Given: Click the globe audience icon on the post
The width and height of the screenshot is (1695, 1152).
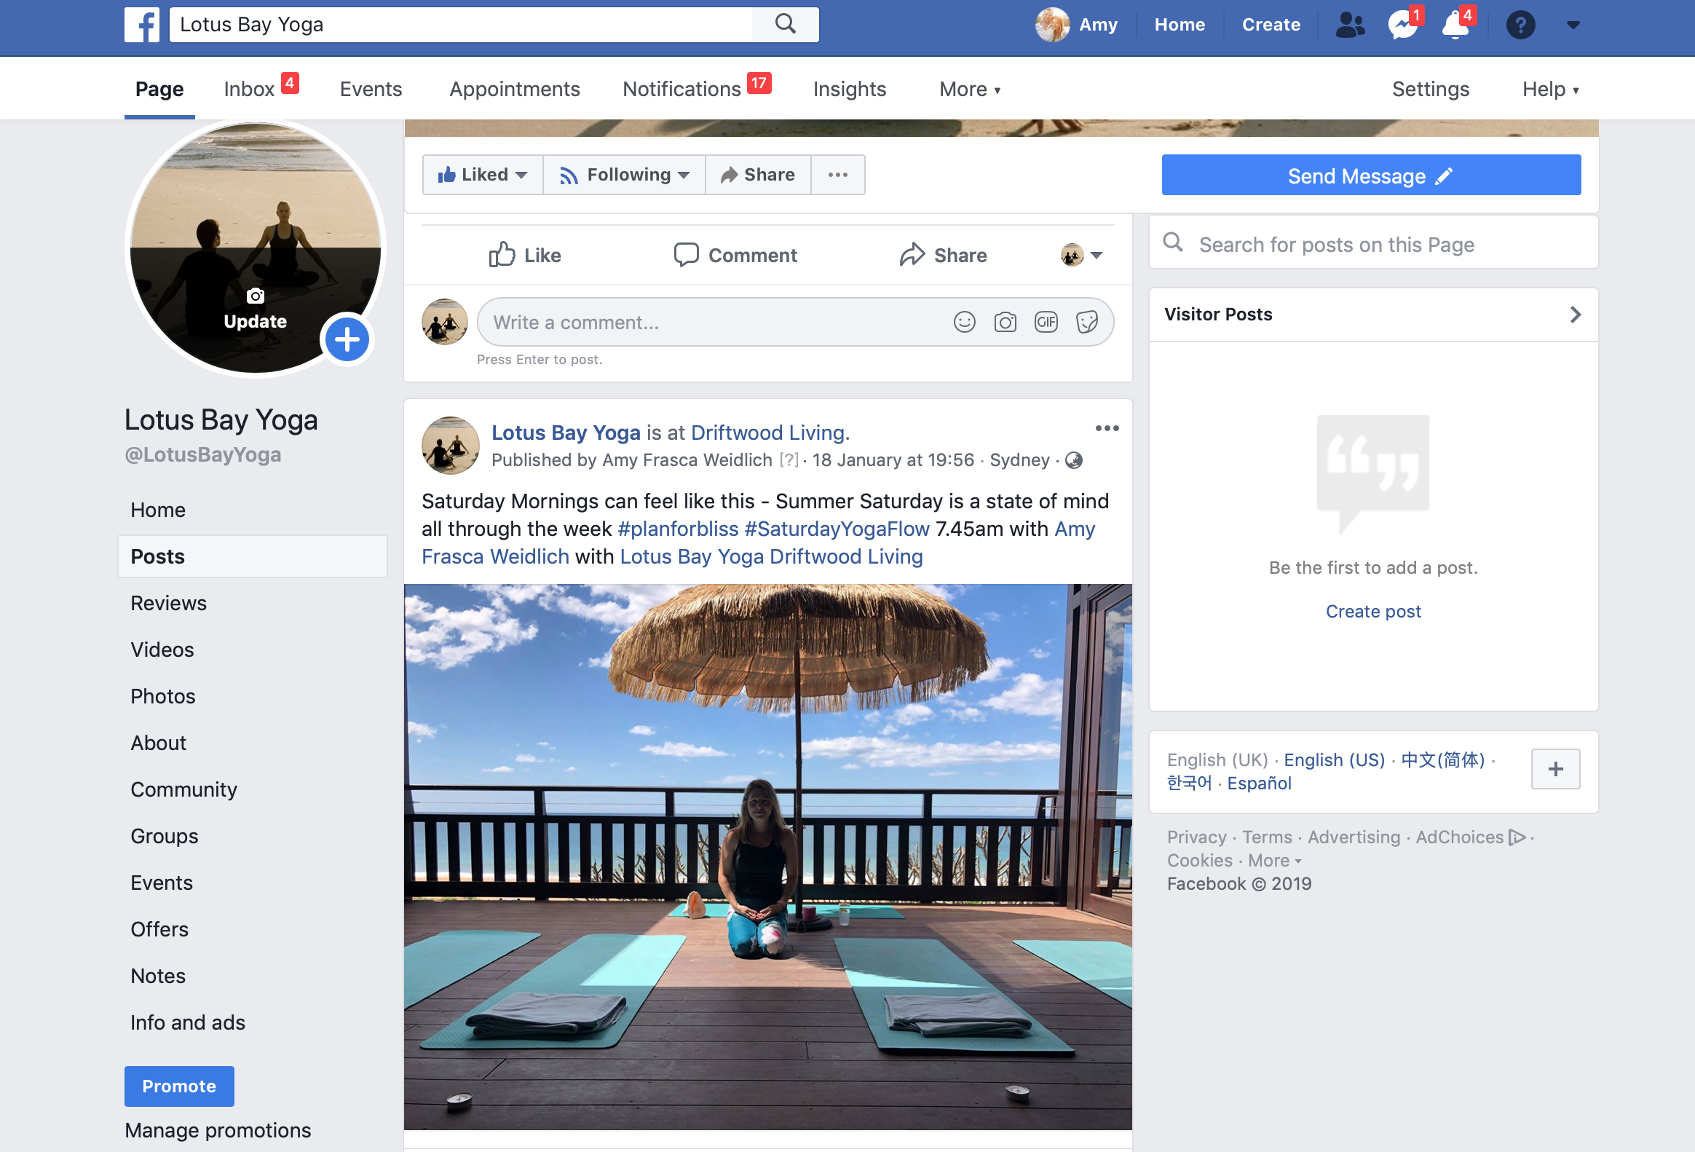Looking at the screenshot, I should pos(1074,460).
